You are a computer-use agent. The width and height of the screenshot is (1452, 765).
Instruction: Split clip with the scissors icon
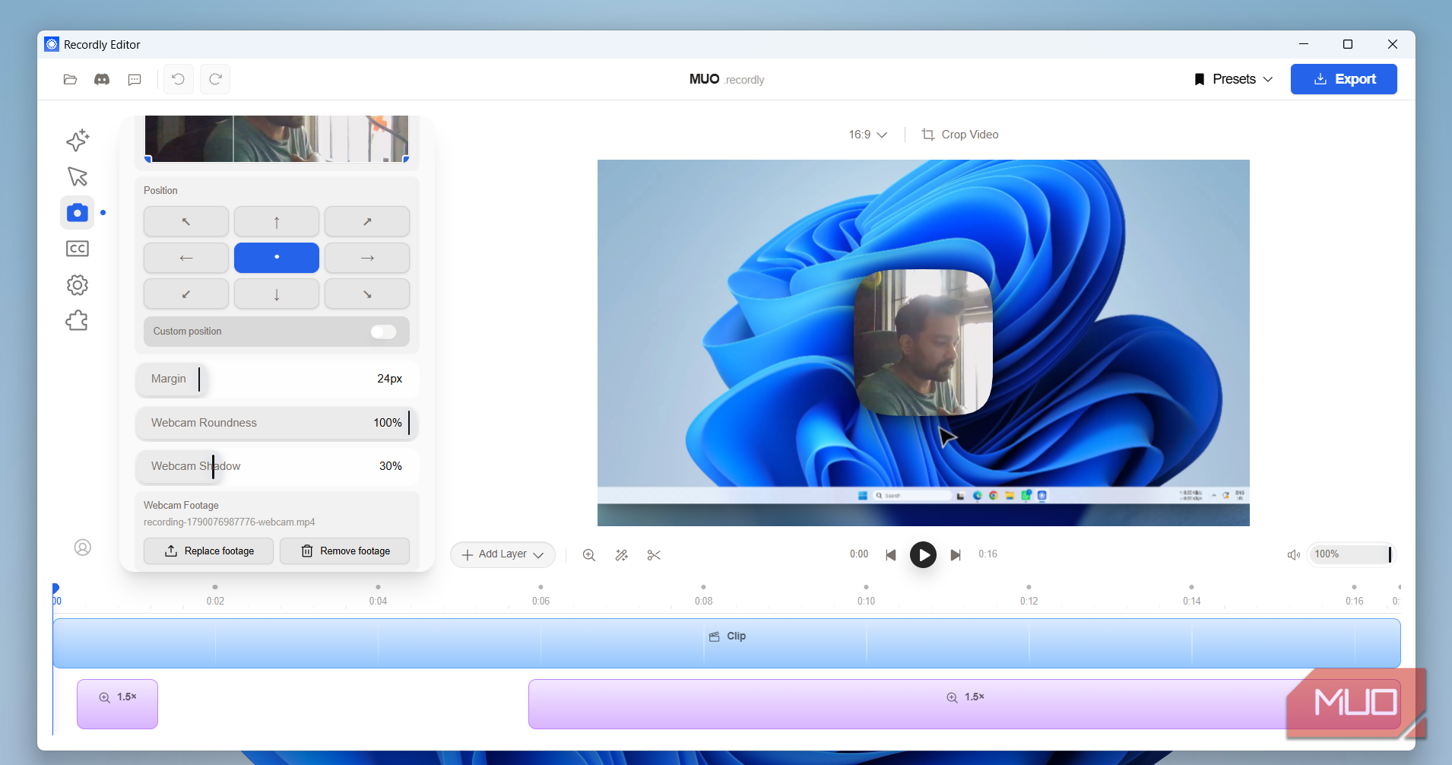coord(654,555)
